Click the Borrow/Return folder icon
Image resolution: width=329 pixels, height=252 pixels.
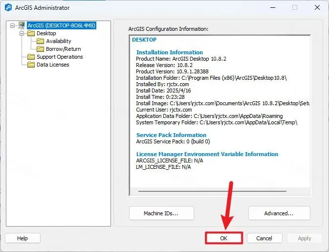click(40, 49)
